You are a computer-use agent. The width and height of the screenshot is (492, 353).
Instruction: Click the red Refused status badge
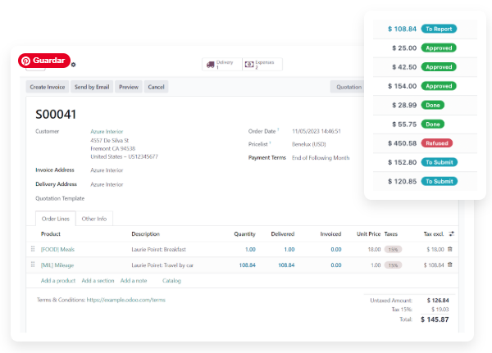tap(438, 143)
